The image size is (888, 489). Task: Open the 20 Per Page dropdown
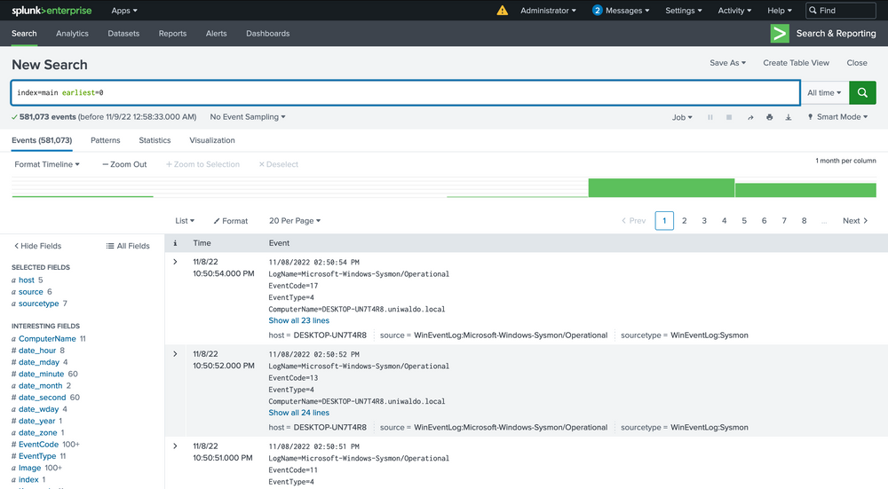click(295, 221)
